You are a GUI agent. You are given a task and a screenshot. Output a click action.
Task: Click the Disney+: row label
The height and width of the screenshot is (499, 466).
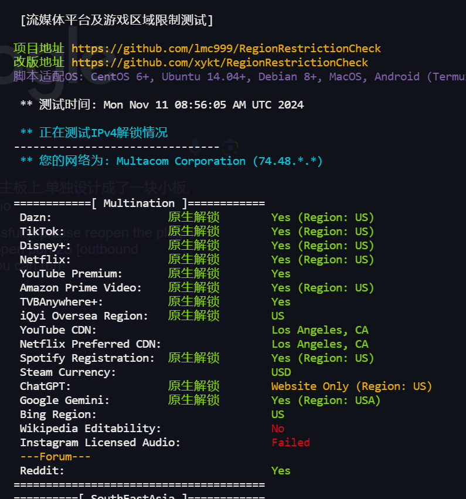pyautogui.click(x=45, y=245)
